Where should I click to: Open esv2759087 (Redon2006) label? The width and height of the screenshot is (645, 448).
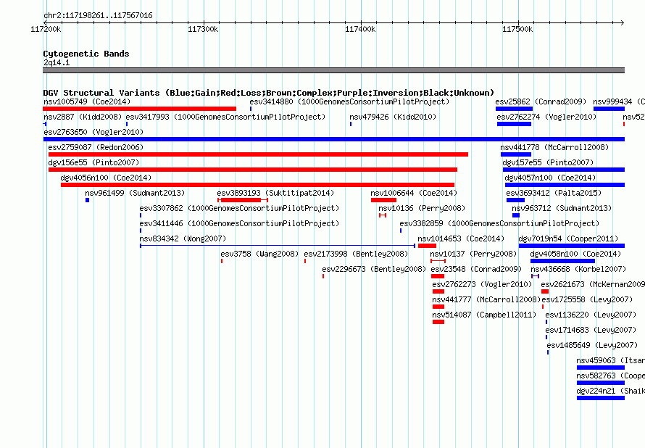pyautogui.click(x=96, y=147)
